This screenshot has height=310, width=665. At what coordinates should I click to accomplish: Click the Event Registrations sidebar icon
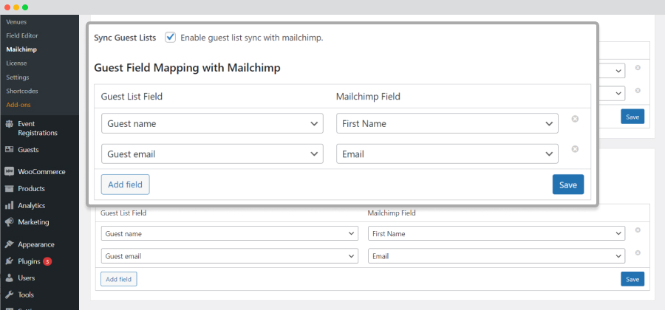click(x=9, y=124)
